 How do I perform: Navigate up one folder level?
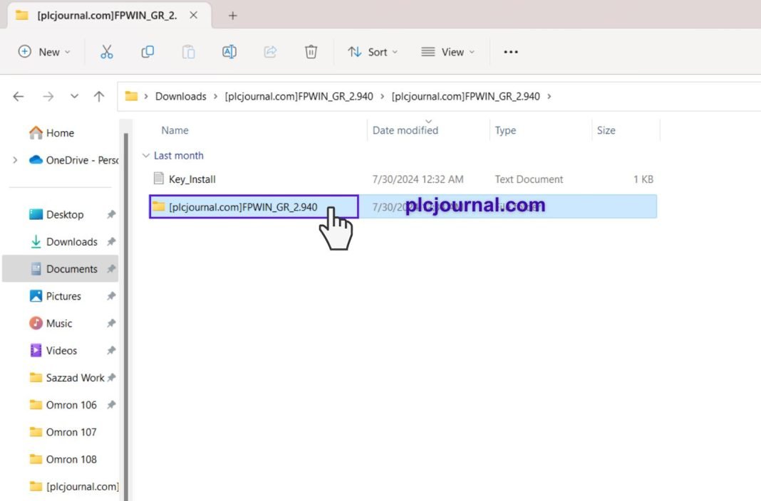(98, 96)
